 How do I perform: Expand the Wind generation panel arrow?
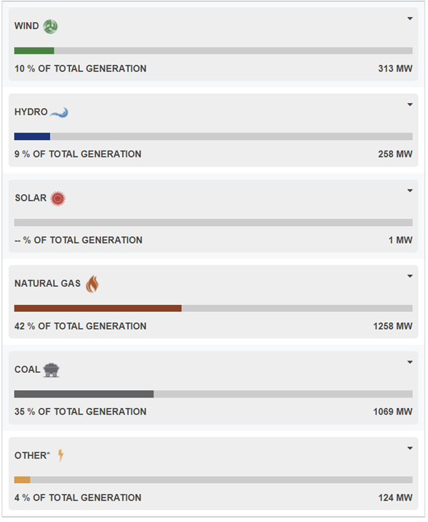pyautogui.click(x=410, y=19)
